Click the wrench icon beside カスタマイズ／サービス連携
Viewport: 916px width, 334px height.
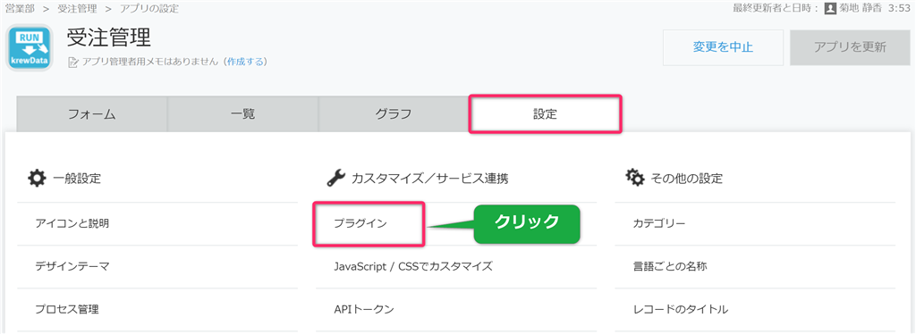tap(335, 178)
